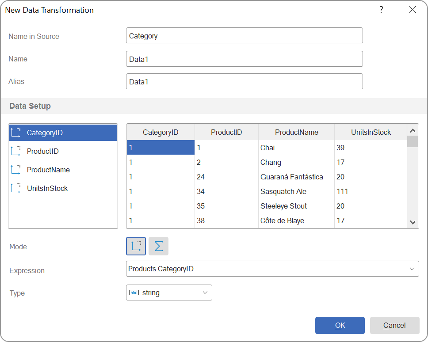Switch Mode to measure using the sigma icon
This screenshot has width=428, height=342.
(158, 246)
